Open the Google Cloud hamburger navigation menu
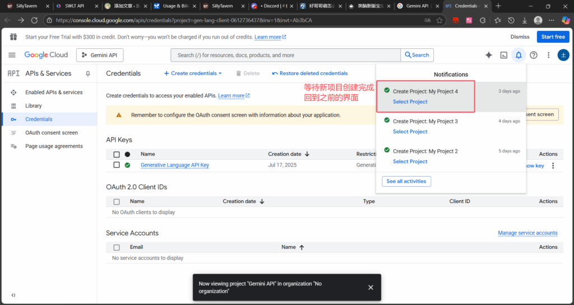The width and height of the screenshot is (574, 305). [x=12, y=55]
